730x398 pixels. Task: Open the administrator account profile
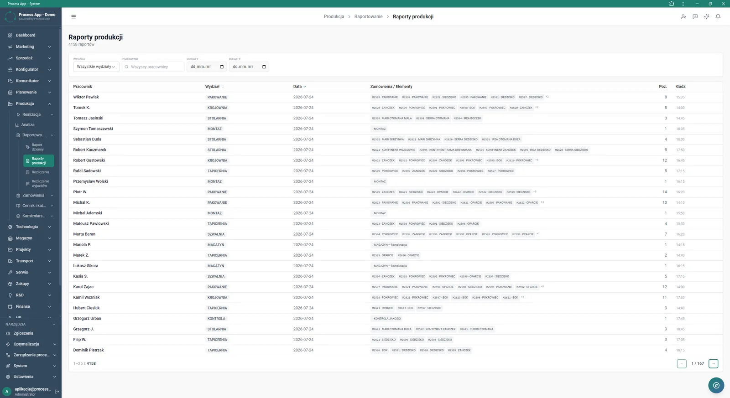pos(27,391)
